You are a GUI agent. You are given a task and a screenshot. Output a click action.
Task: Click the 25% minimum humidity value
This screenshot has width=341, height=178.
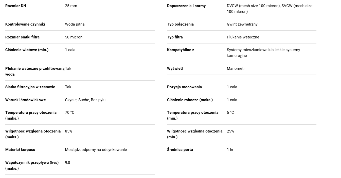point(230,131)
